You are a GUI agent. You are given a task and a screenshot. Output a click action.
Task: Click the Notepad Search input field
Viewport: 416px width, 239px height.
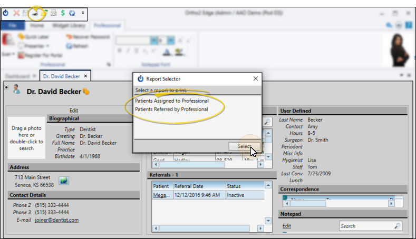click(366, 226)
